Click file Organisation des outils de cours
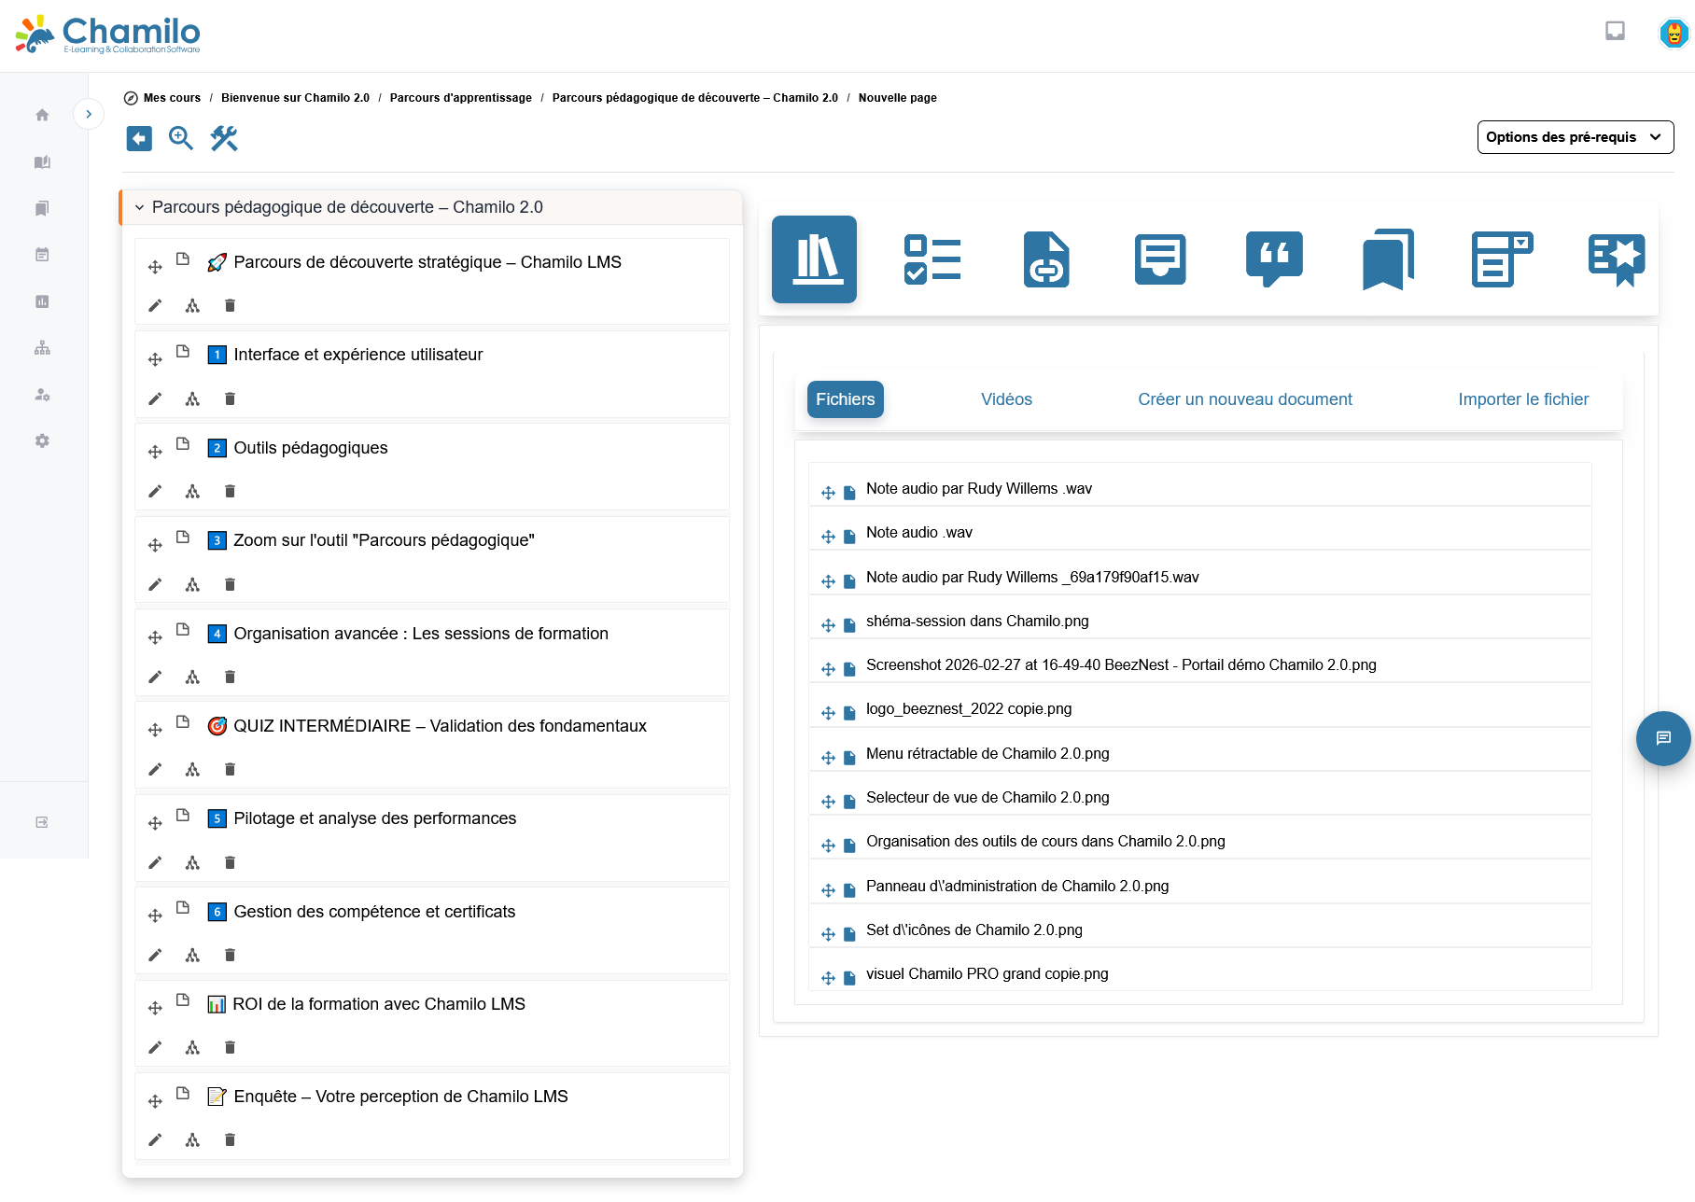 [x=1045, y=841]
